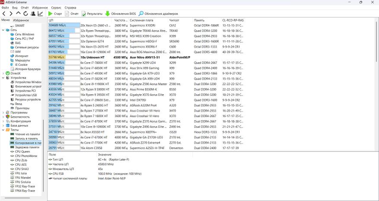Select the 104689 МБ/с result bar
The image size is (379, 201).
[64, 26]
